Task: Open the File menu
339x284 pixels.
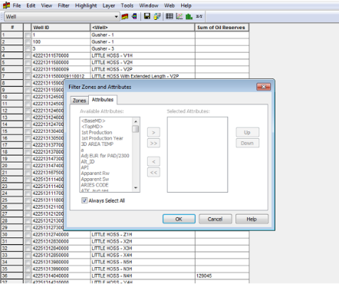Action: (x=17, y=5)
